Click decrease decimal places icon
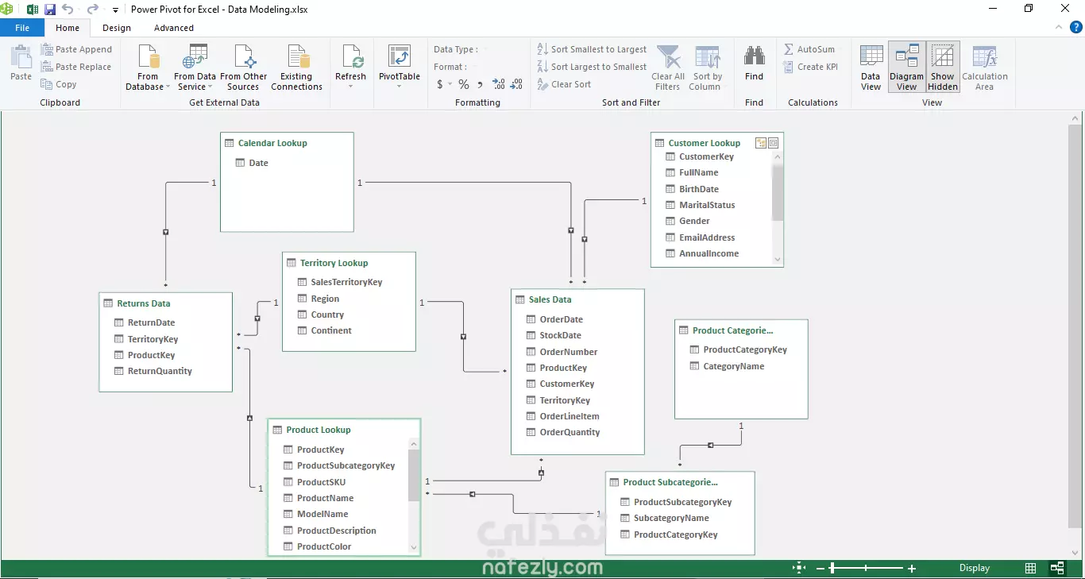Image resolution: width=1085 pixels, height=579 pixels. tap(516, 83)
